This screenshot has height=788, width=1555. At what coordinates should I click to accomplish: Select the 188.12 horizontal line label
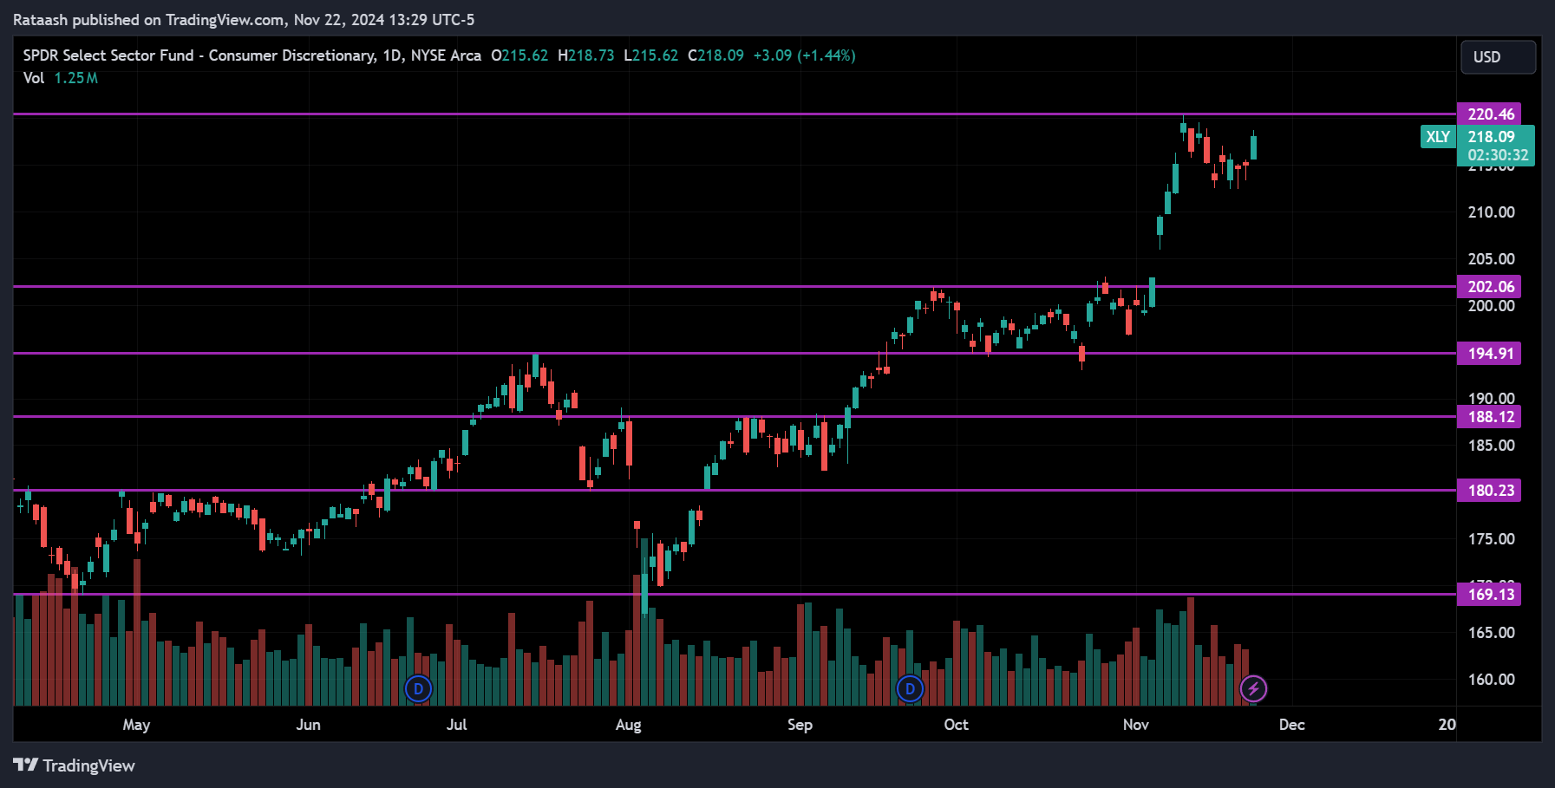coord(1489,417)
